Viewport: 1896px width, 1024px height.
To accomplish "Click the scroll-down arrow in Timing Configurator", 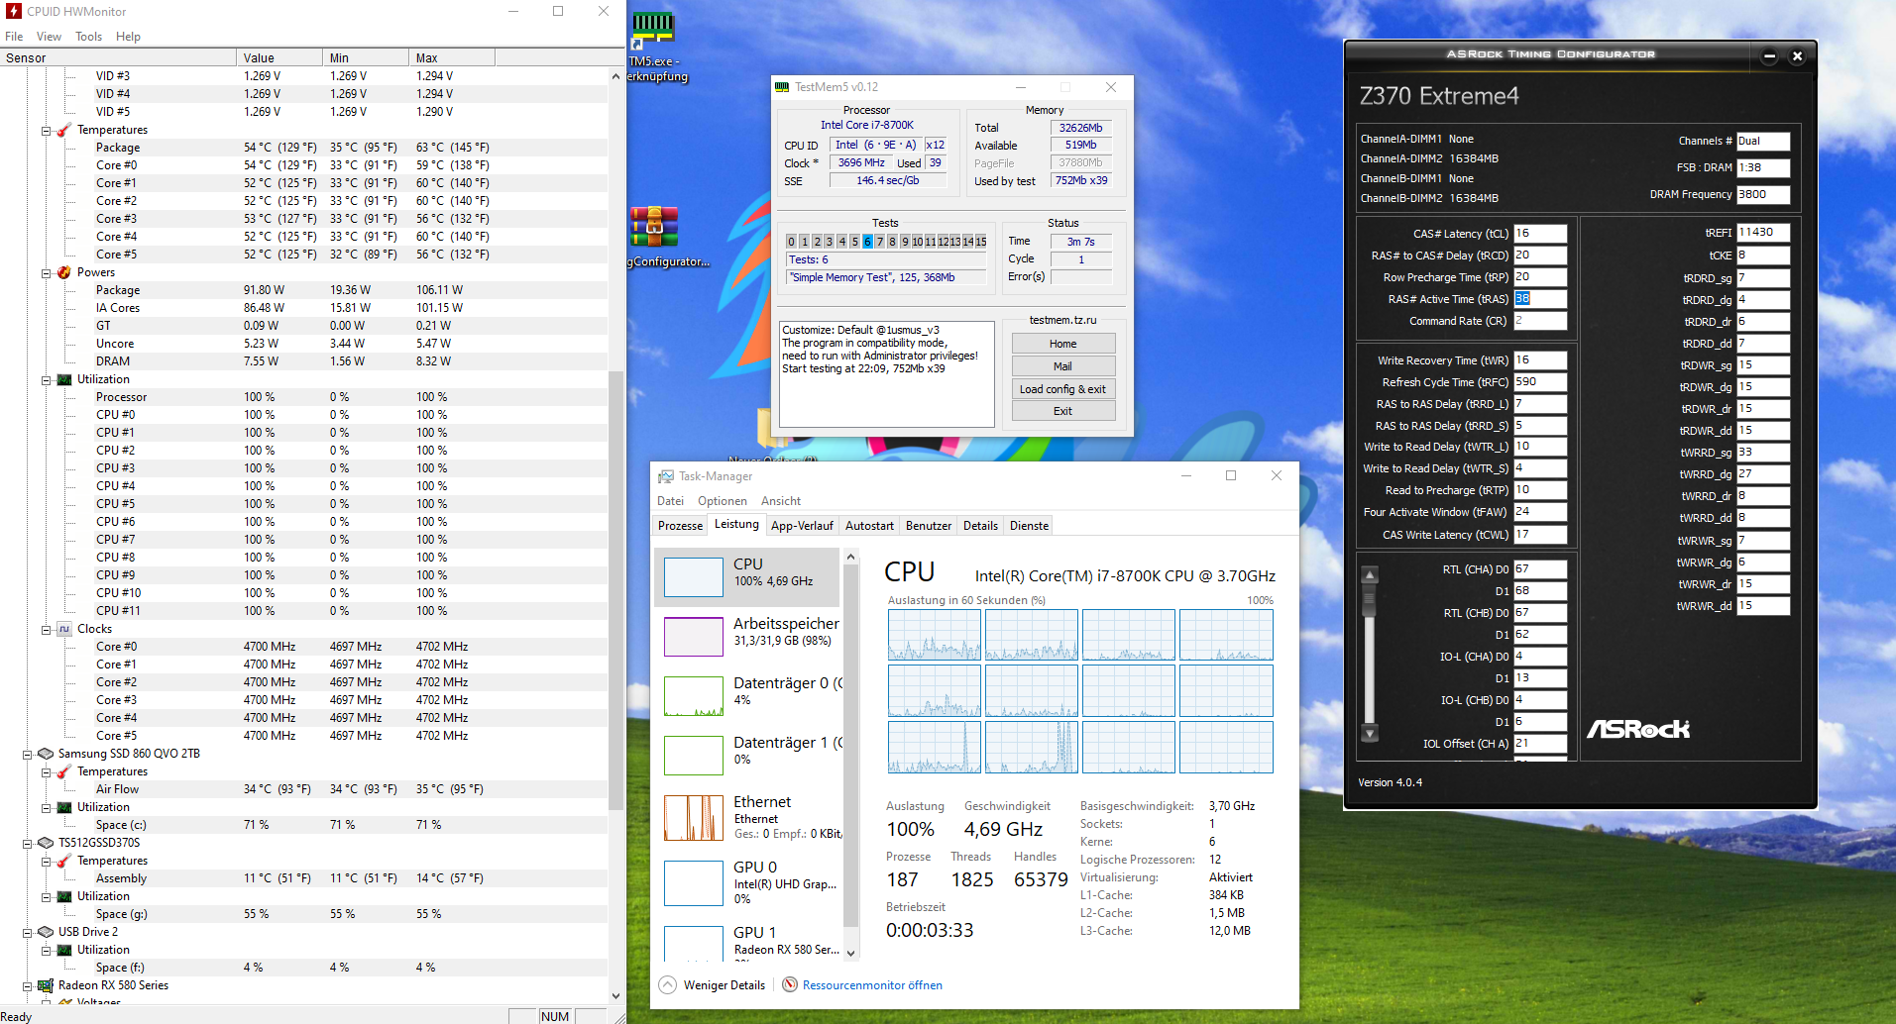I will click(1370, 734).
